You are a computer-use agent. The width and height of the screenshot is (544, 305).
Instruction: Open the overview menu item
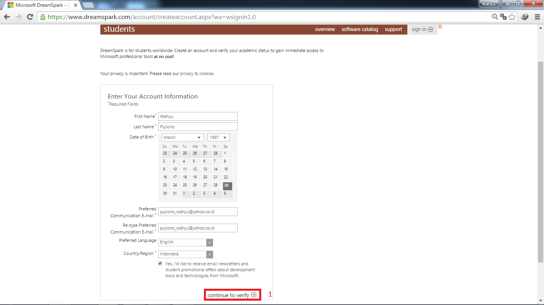[325, 29]
